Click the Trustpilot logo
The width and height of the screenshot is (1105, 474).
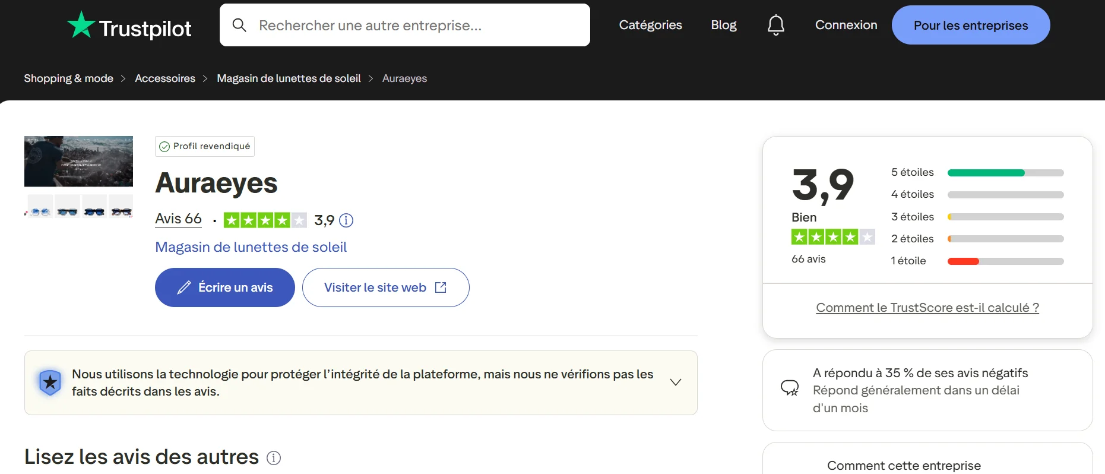pos(129,26)
